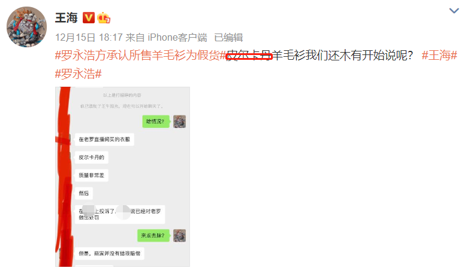
Task: Open the username 王海 profile link
Action: 67,18
